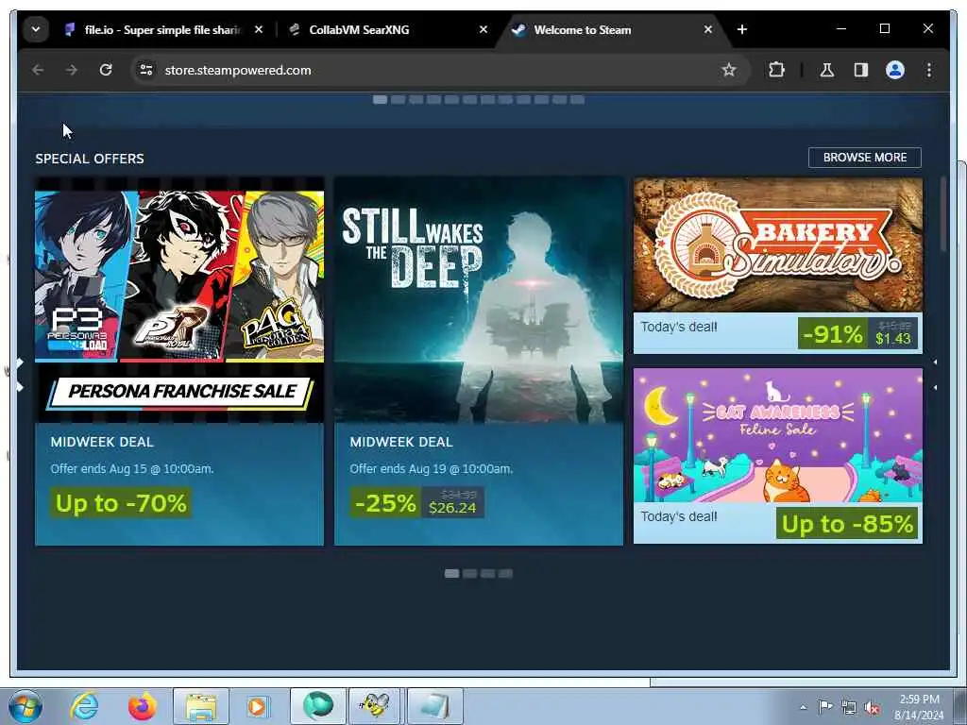Open the Chrome profile avatar
The height and width of the screenshot is (725, 967).
click(x=895, y=70)
